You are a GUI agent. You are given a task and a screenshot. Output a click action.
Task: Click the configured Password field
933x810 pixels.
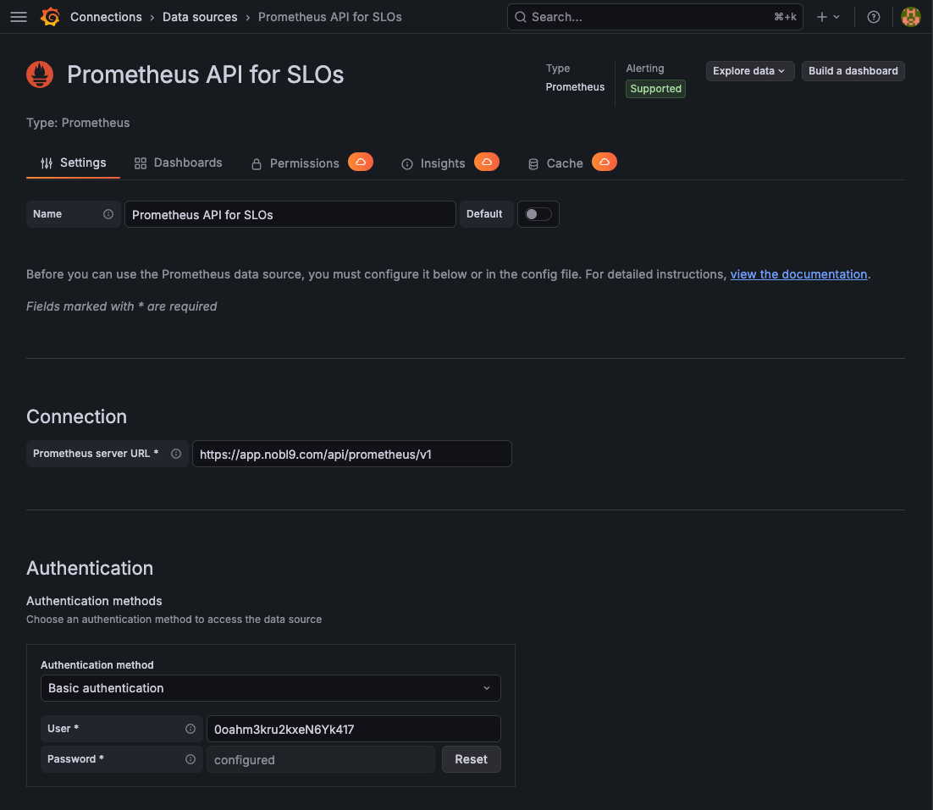click(321, 759)
